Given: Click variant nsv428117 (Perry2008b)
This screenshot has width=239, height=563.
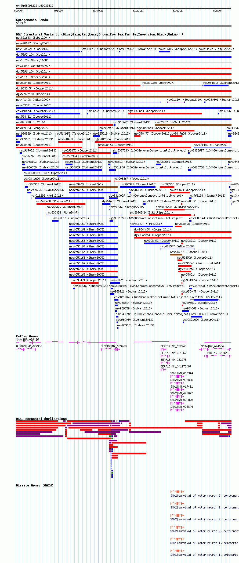Looking at the screenshot, I should click(x=34, y=43).
